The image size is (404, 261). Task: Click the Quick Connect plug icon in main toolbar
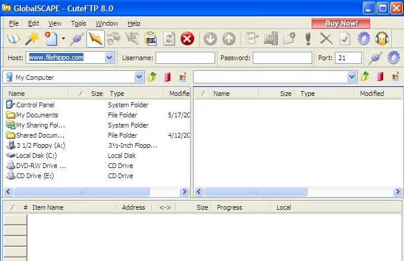pos(77,39)
